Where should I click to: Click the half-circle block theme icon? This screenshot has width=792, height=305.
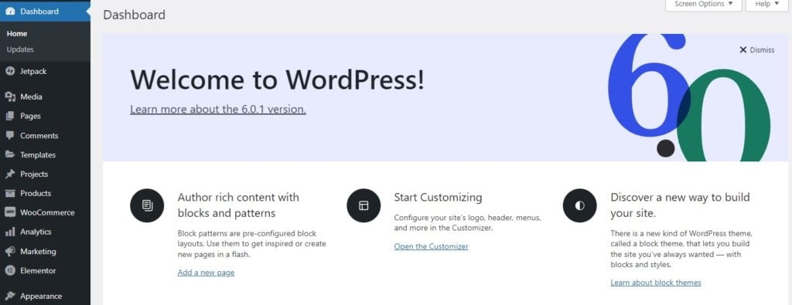click(x=580, y=205)
